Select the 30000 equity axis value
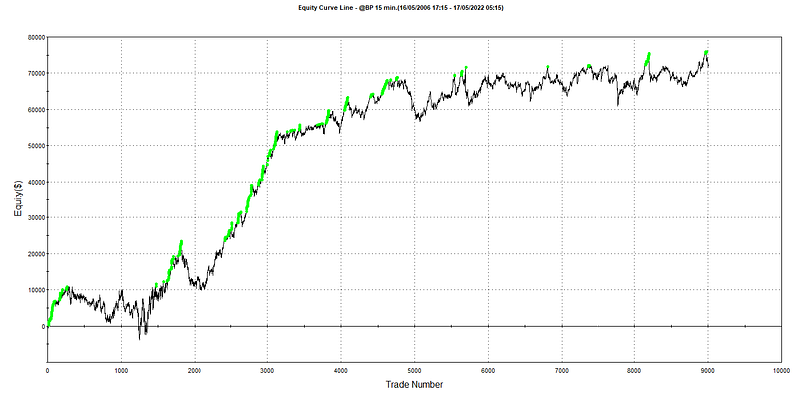Image resolution: width=798 pixels, height=393 pixels. pos(36,217)
